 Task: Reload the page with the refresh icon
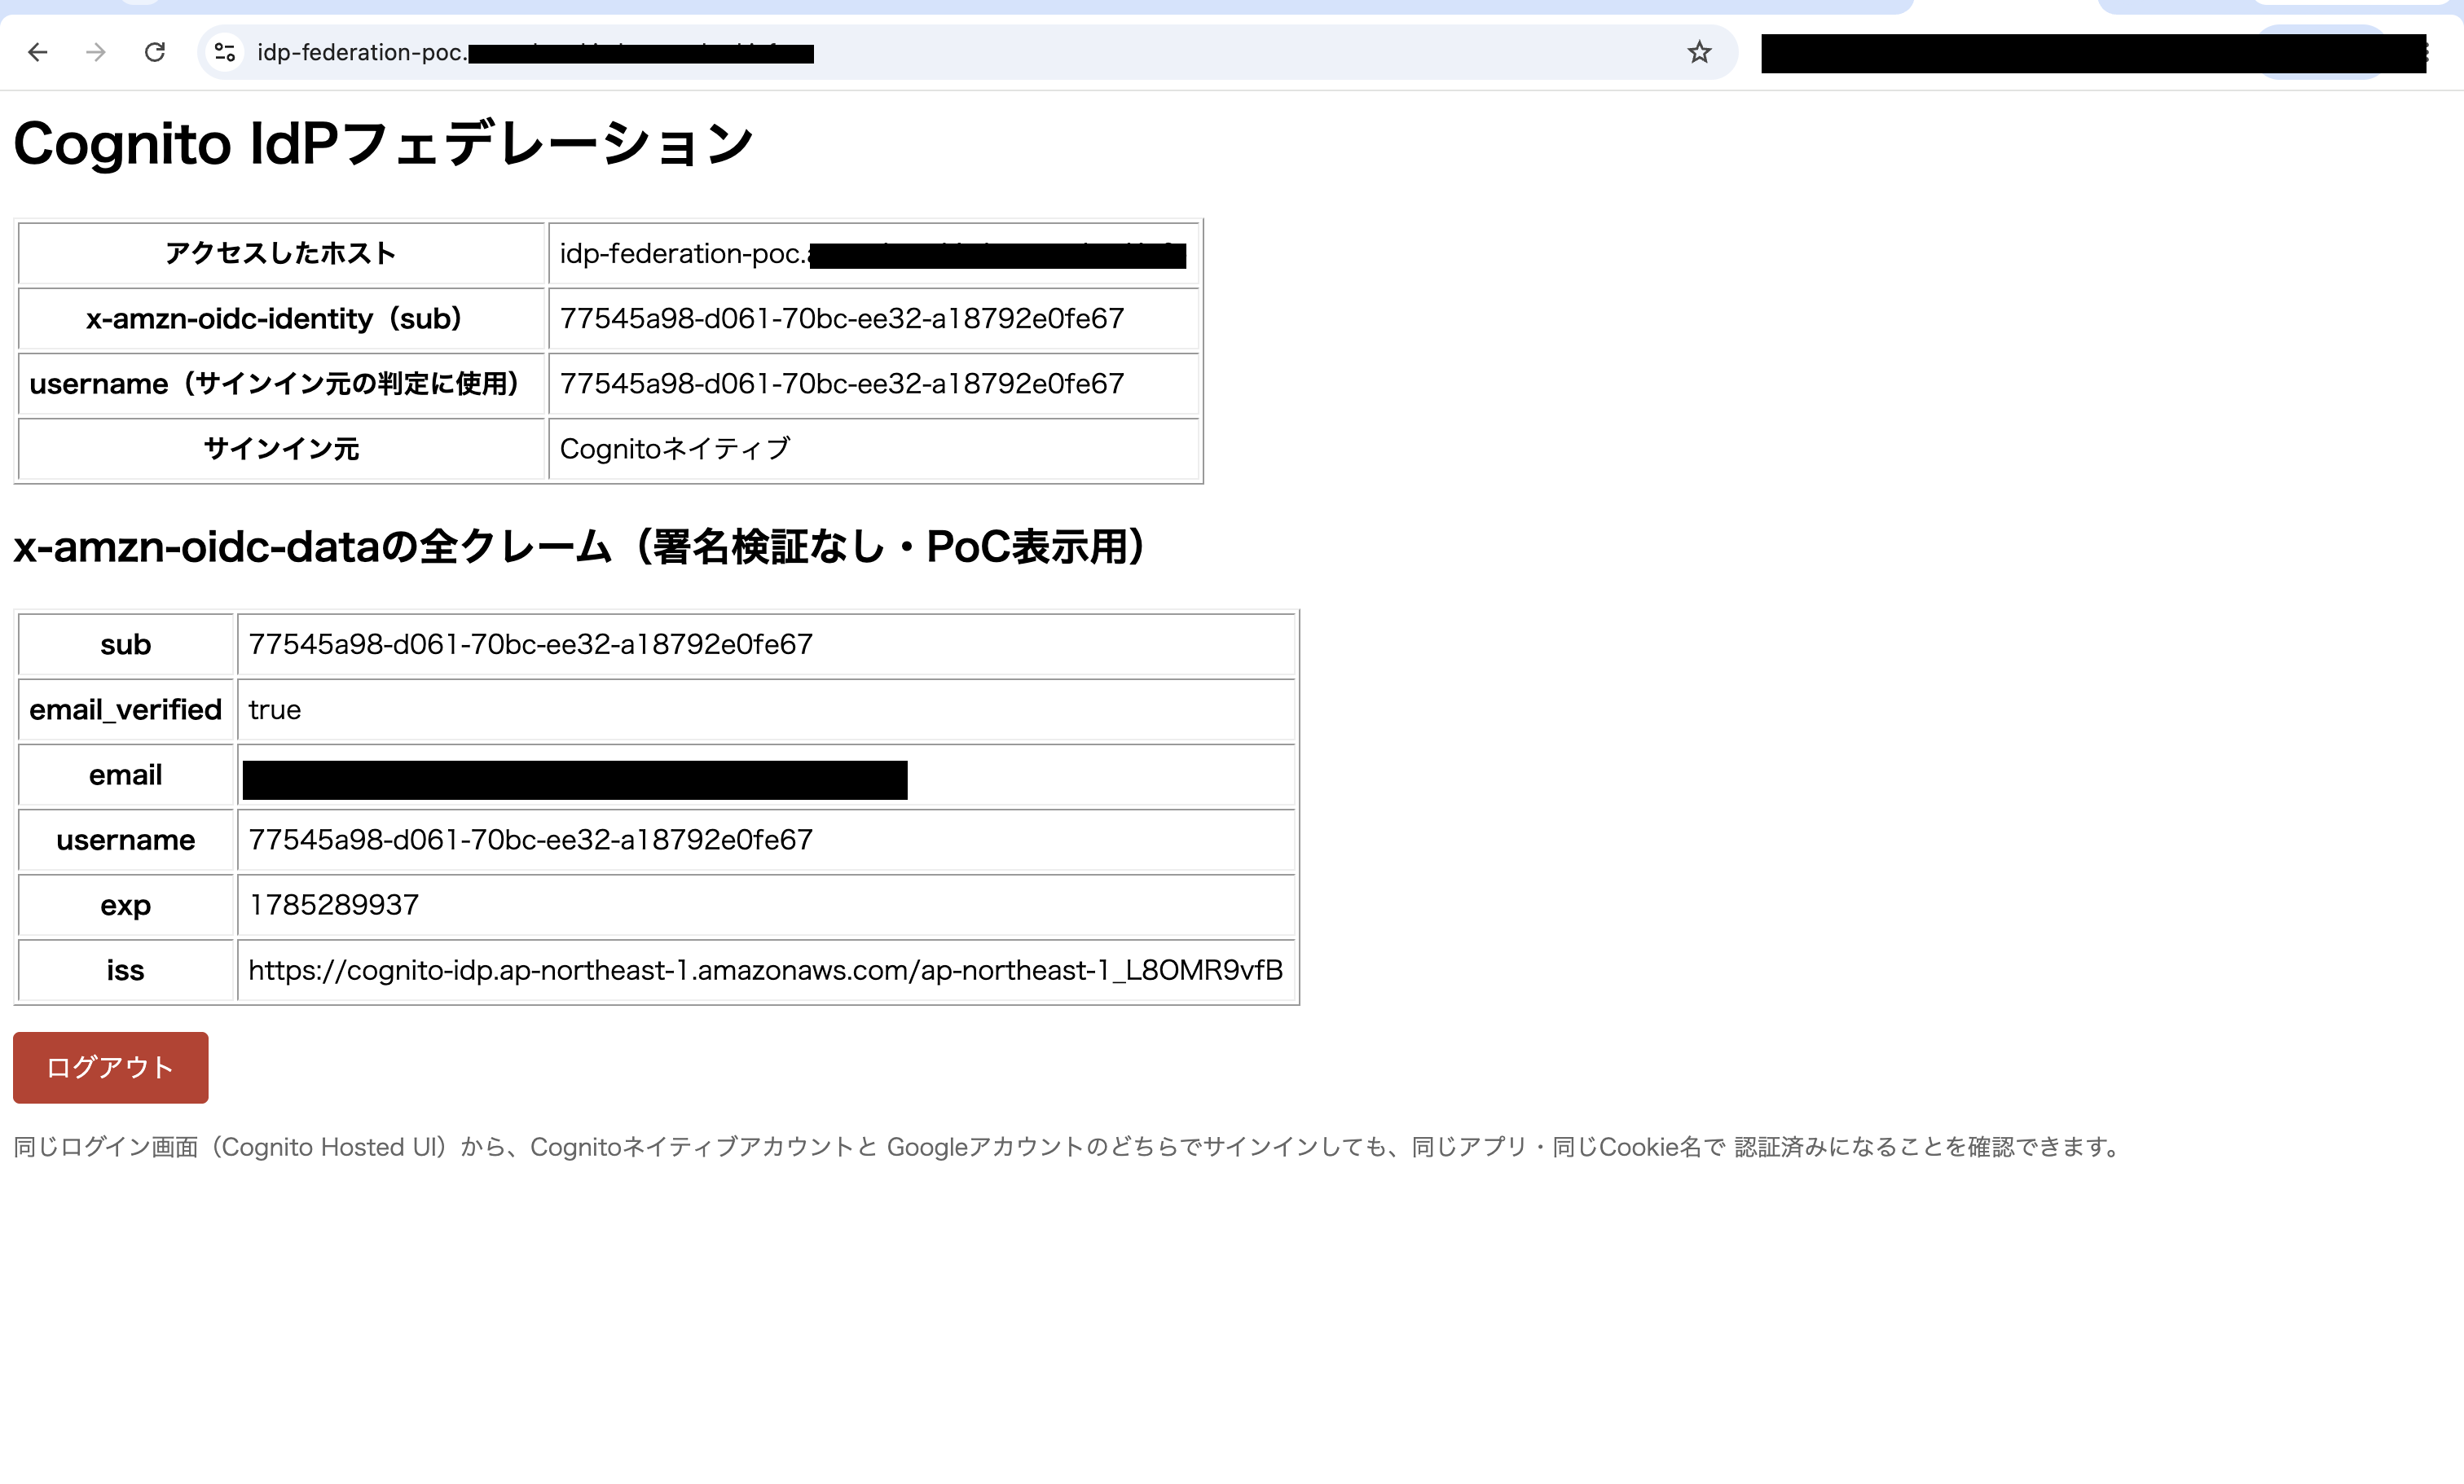pyautogui.click(x=155, y=52)
